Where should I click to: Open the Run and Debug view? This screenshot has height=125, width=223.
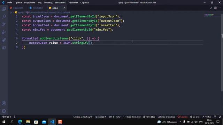click(x=4, y=32)
